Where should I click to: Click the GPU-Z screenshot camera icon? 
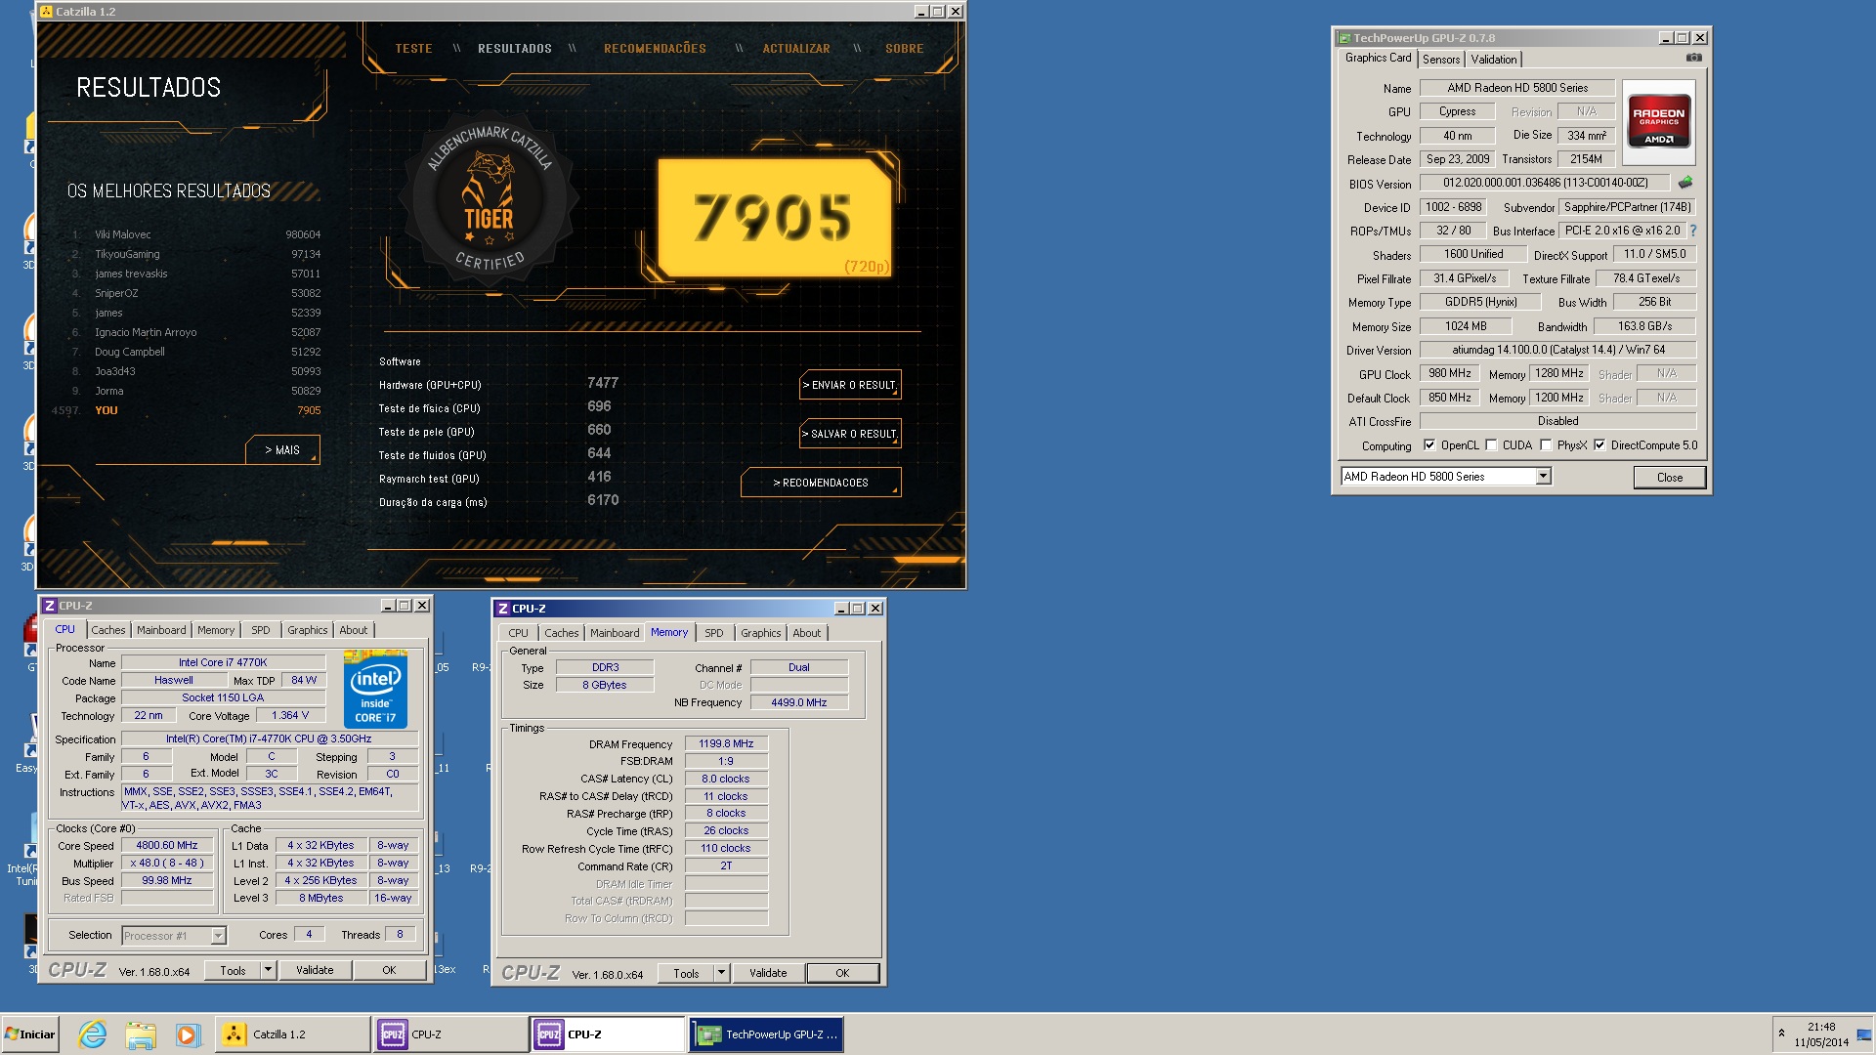1693,59
